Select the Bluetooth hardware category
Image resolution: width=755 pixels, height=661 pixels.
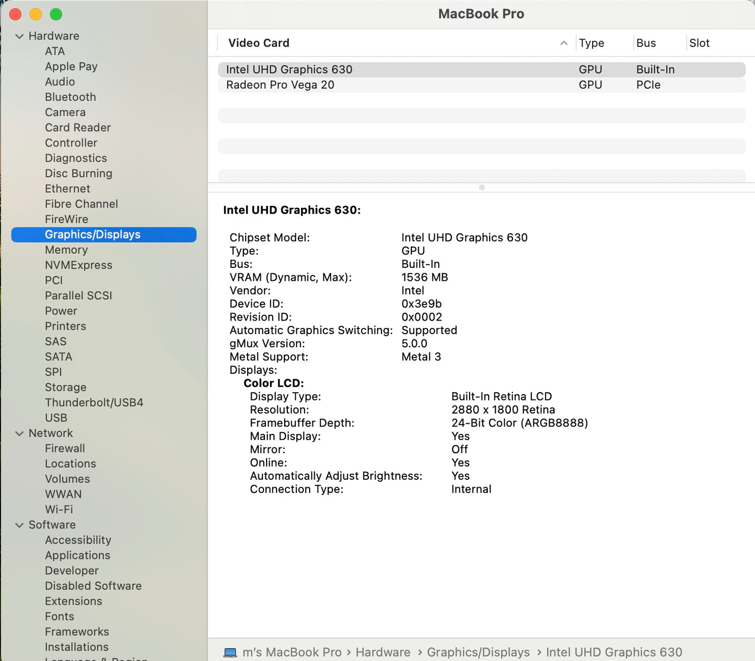pos(70,97)
